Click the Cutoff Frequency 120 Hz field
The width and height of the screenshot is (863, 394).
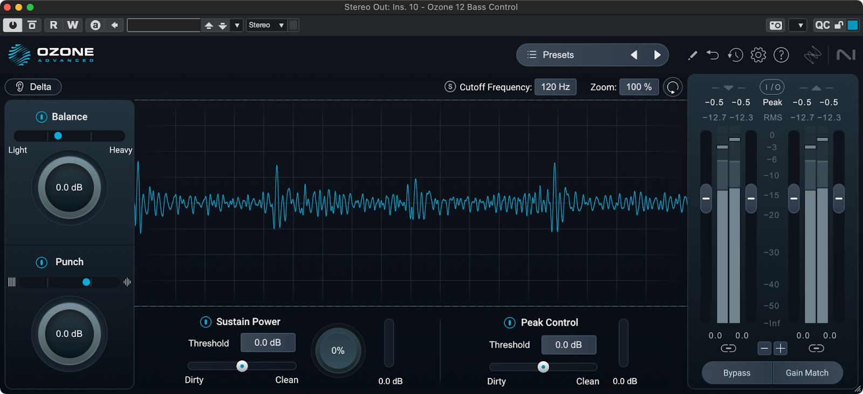coord(555,87)
